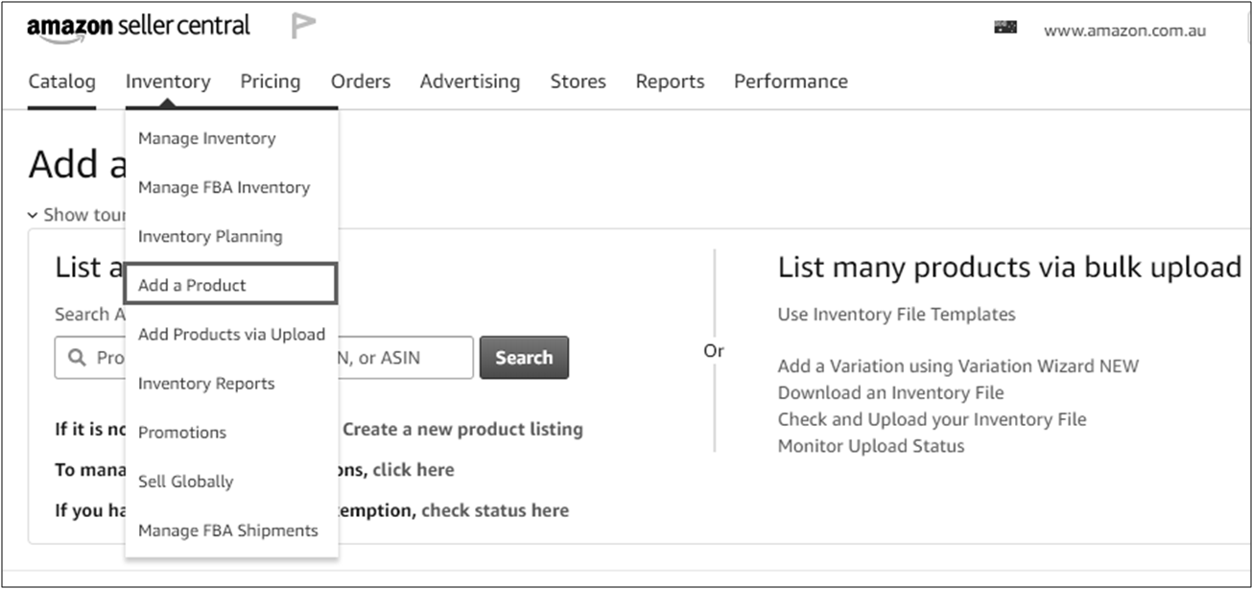Open the Inventory dropdown menu
1252x589 pixels.
(x=168, y=82)
